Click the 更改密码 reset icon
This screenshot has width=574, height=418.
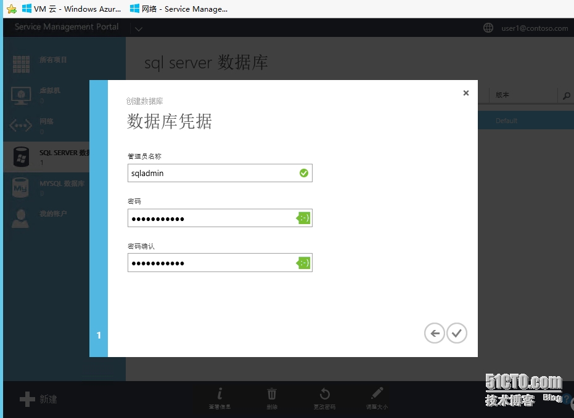(324, 394)
